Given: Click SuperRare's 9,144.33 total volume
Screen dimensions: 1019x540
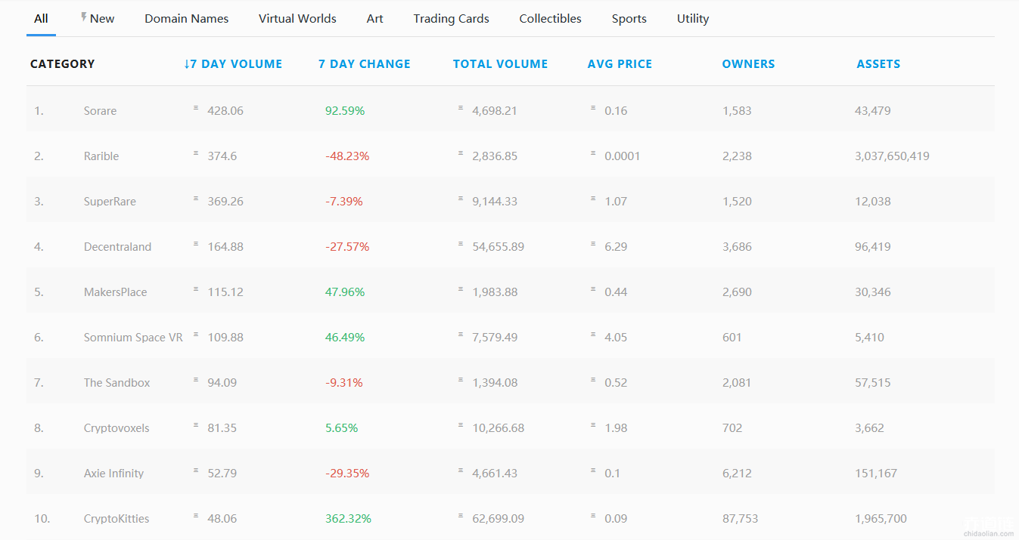Looking at the screenshot, I should [495, 202].
